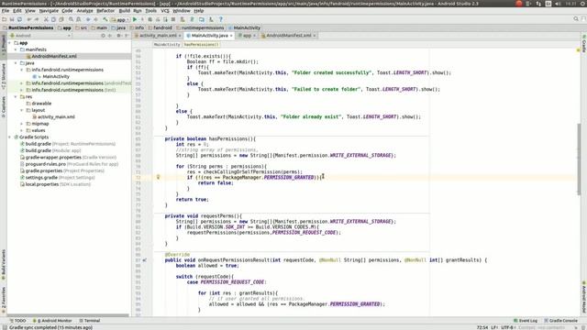Open the Android project view dropdown

[40, 36]
